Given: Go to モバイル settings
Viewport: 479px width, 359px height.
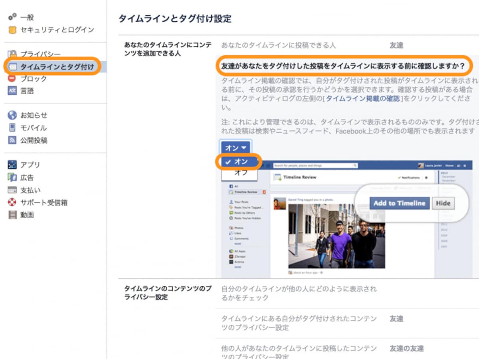Looking at the screenshot, I should (34, 128).
